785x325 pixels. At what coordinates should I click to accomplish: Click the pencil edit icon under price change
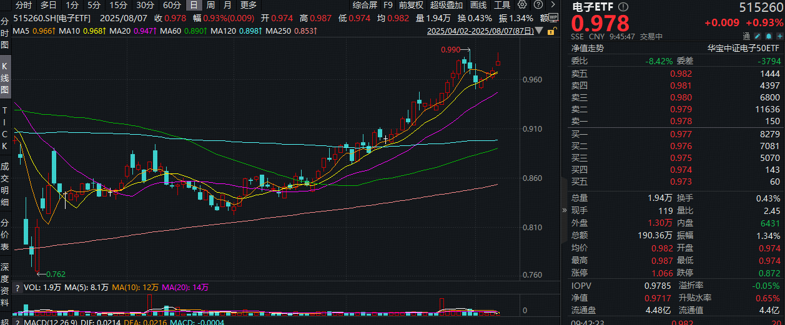757,37
